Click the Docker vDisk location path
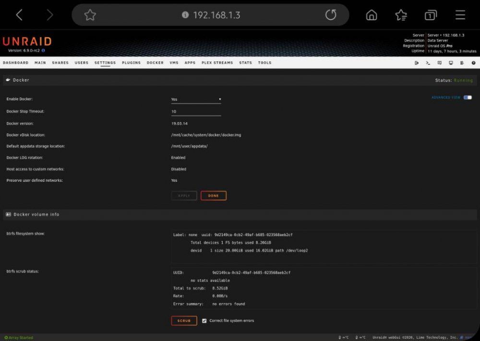The width and height of the screenshot is (480, 341). [x=206, y=135]
